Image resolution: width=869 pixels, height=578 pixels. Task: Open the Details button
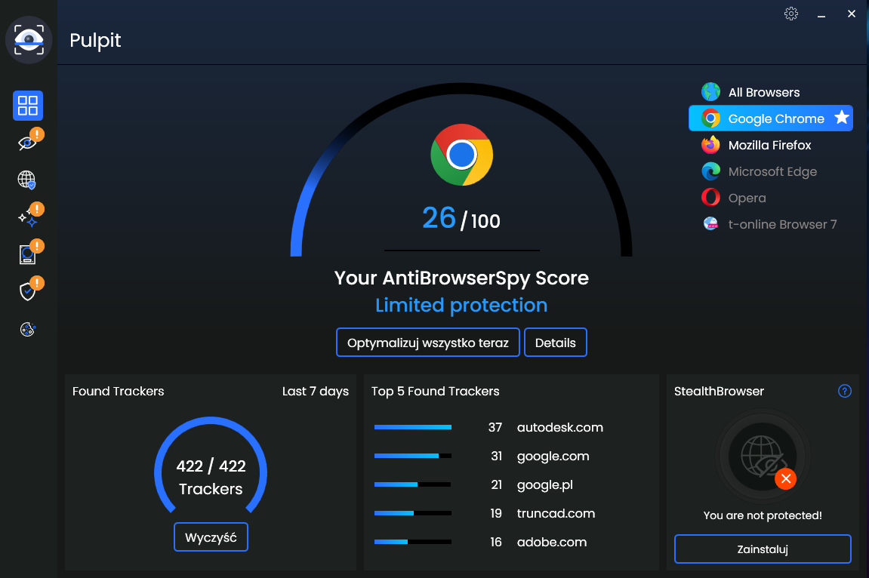[556, 343]
